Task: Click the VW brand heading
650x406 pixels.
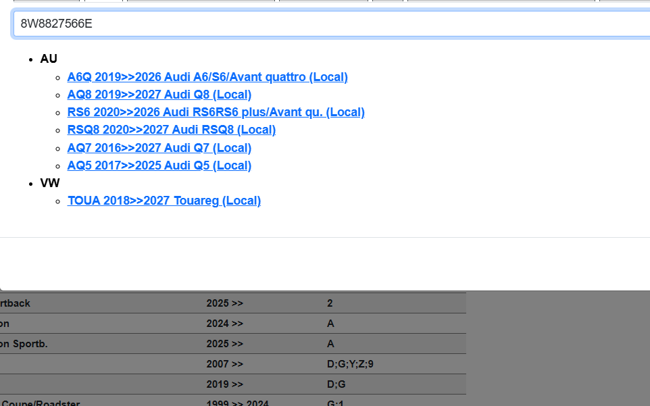Action: 50,183
